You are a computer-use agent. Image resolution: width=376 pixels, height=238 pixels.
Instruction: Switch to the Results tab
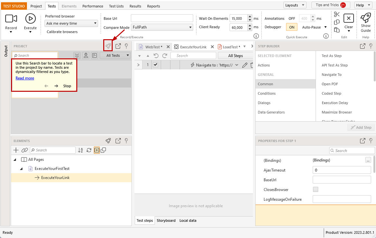tap(135, 6)
